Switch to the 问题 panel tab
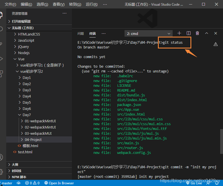Viewport: 223px width, 186px height. click(81, 34)
